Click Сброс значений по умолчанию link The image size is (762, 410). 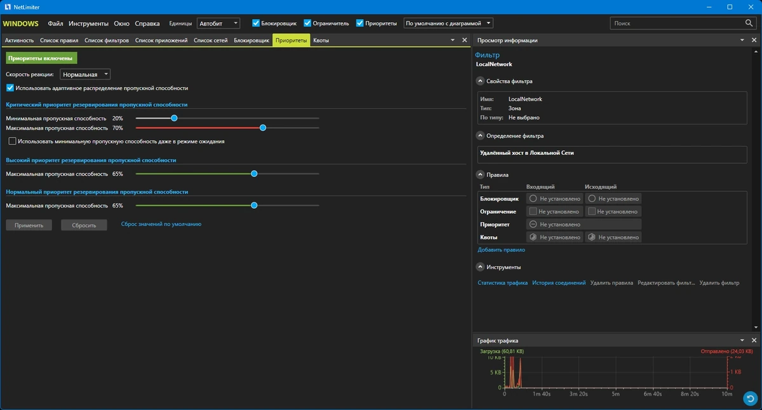coord(161,224)
